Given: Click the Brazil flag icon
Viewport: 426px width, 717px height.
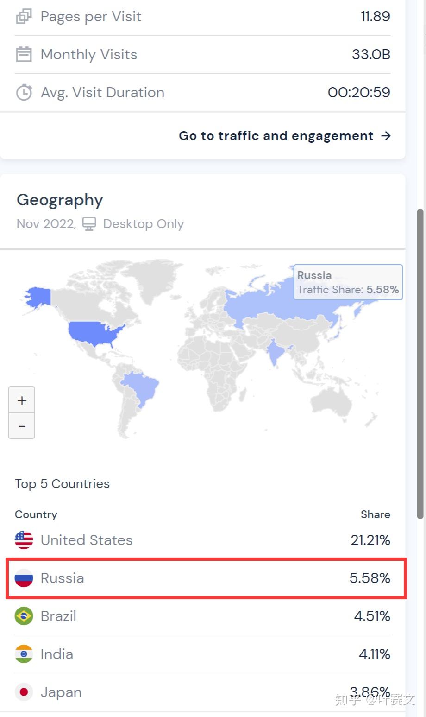Looking at the screenshot, I should point(24,616).
